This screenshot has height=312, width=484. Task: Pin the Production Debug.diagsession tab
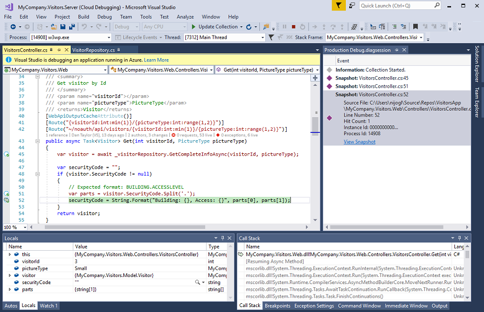(x=396, y=50)
